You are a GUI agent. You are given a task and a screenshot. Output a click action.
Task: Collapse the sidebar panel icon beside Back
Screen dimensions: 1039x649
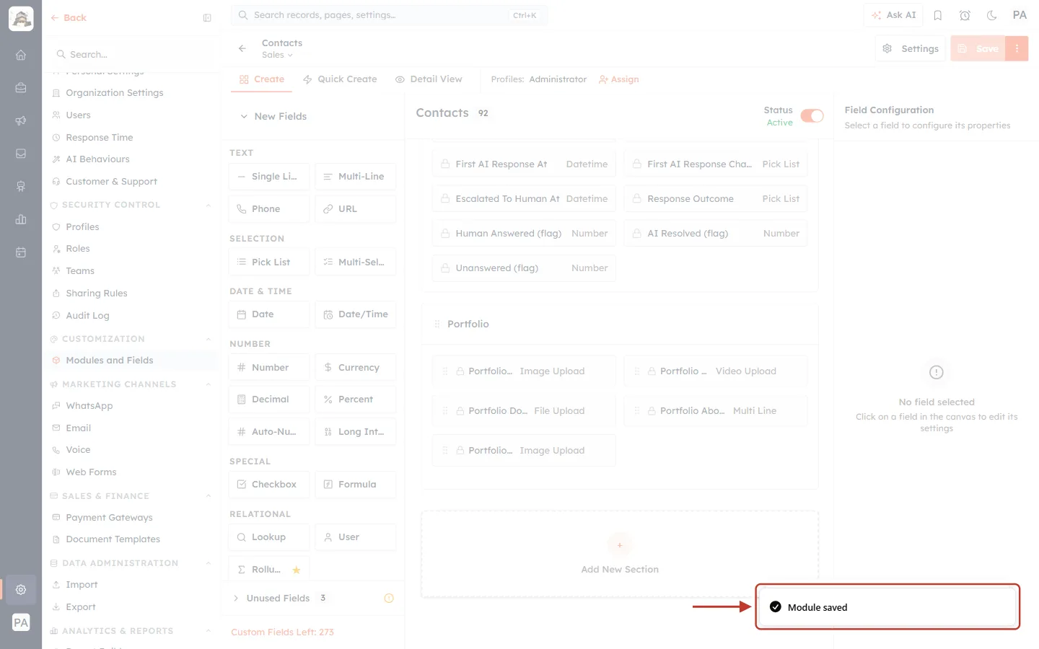[207, 18]
